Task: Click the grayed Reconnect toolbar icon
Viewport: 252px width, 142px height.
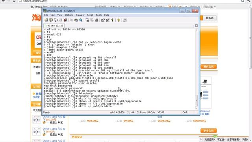Action: click(x=60, y=20)
